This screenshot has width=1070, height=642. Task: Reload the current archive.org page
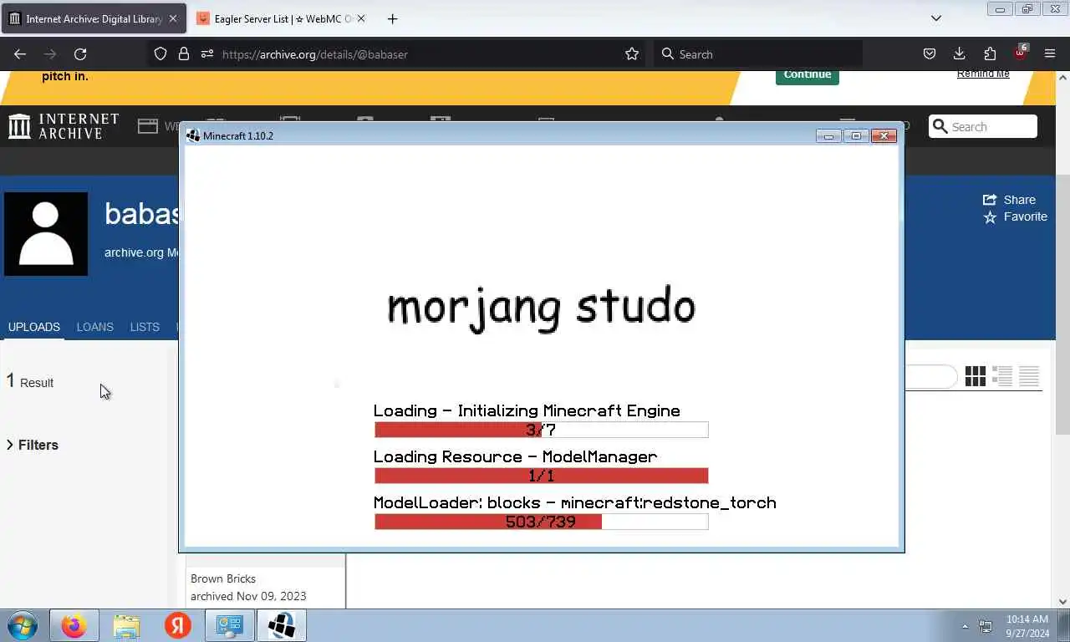coord(80,53)
